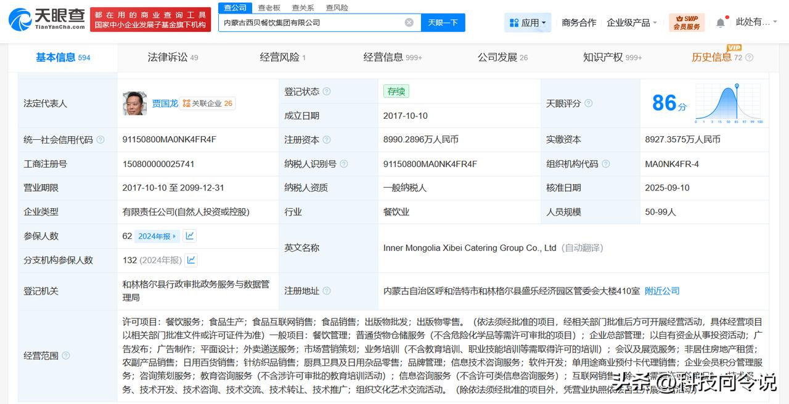
Task: Expand the 此处有… account dropdown
Action: (x=758, y=22)
